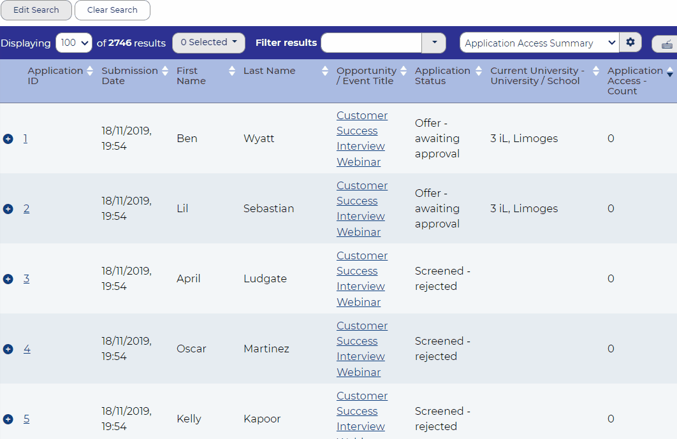Expand row details for application 4

pyautogui.click(x=8, y=349)
